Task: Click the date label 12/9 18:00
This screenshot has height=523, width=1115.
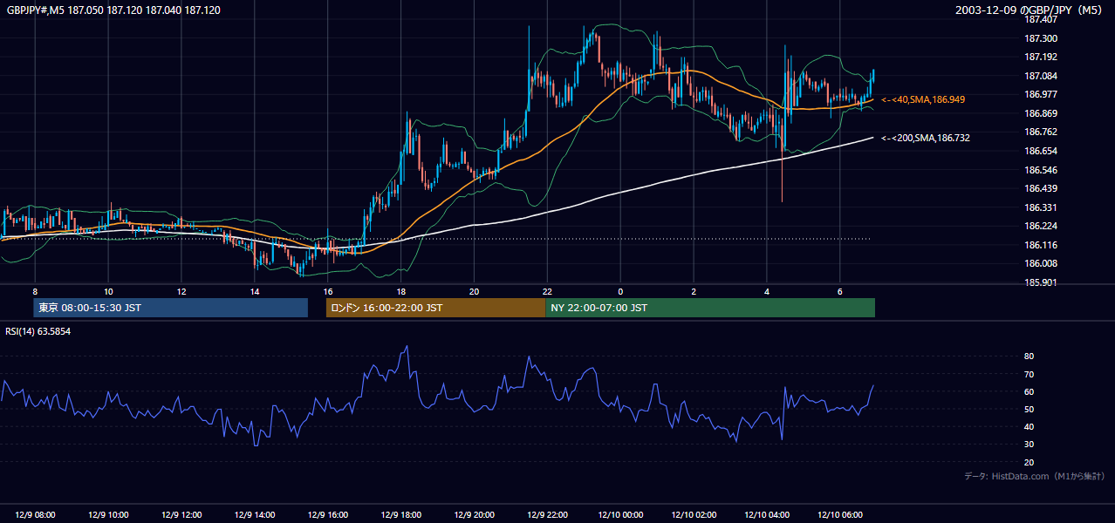Action: click(x=401, y=515)
